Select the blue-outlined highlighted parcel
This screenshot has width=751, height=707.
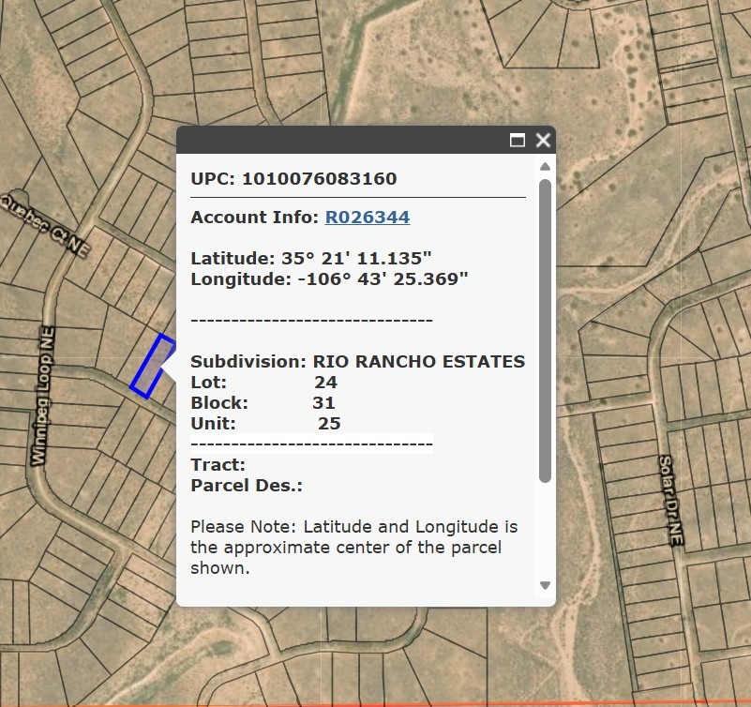click(153, 368)
